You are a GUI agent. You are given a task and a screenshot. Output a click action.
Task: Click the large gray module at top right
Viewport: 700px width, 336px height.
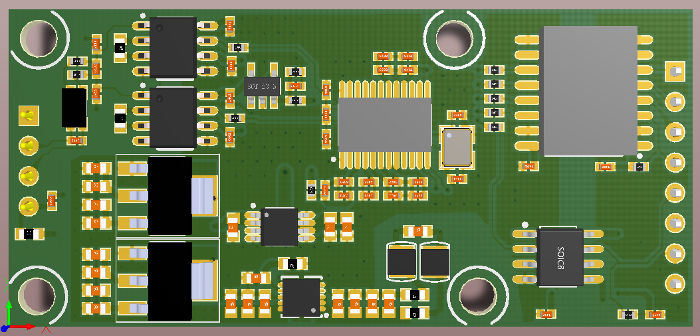click(588, 90)
